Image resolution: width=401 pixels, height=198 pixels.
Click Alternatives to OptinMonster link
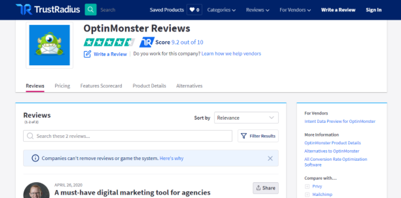(331, 151)
